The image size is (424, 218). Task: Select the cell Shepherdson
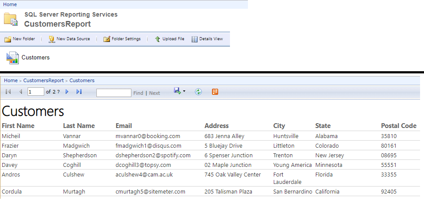point(80,156)
